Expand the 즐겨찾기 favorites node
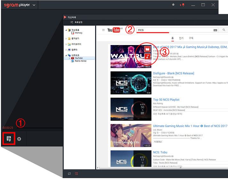This screenshot has height=179, width=228. pyautogui.click(x=66, y=39)
